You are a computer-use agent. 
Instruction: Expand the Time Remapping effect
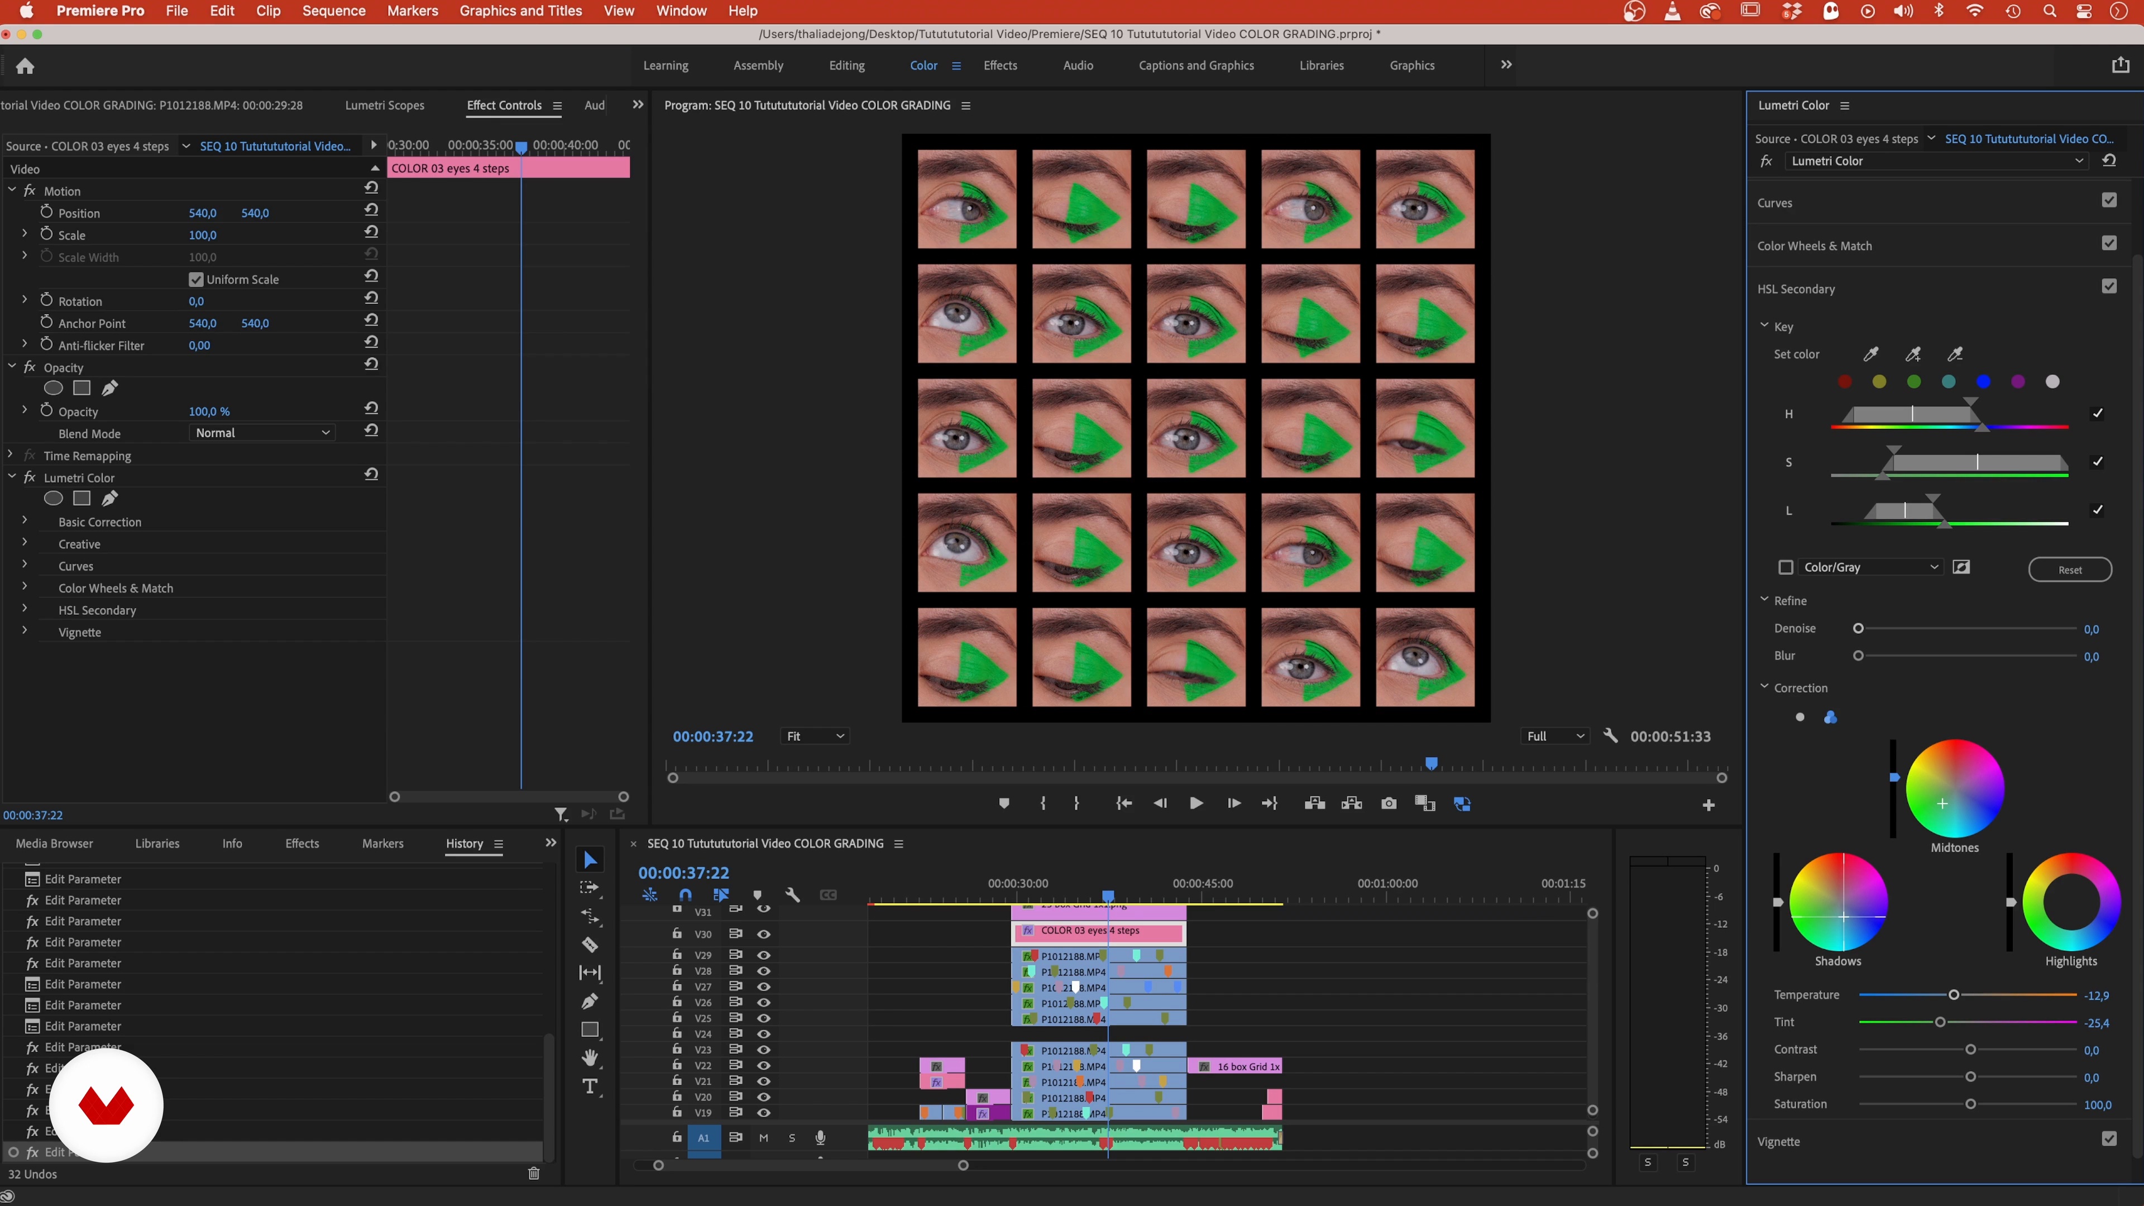click(10, 454)
